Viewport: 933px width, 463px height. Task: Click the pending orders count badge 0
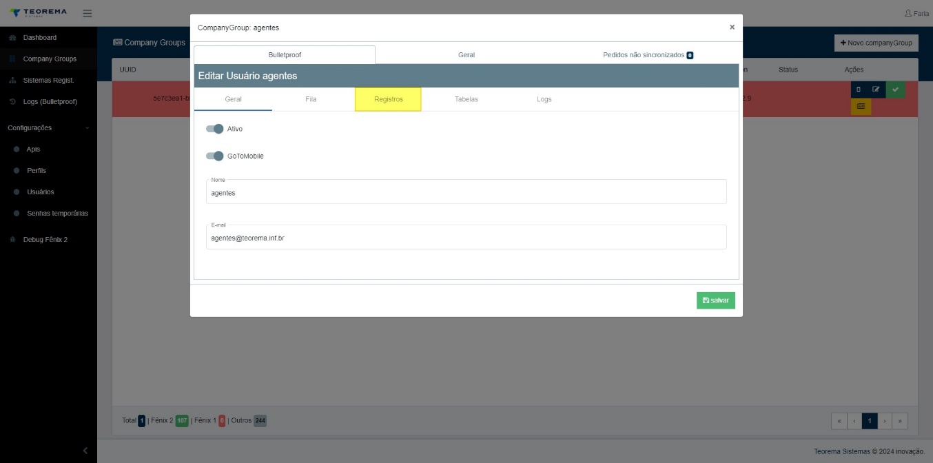pyautogui.click(x=690, y=55)
